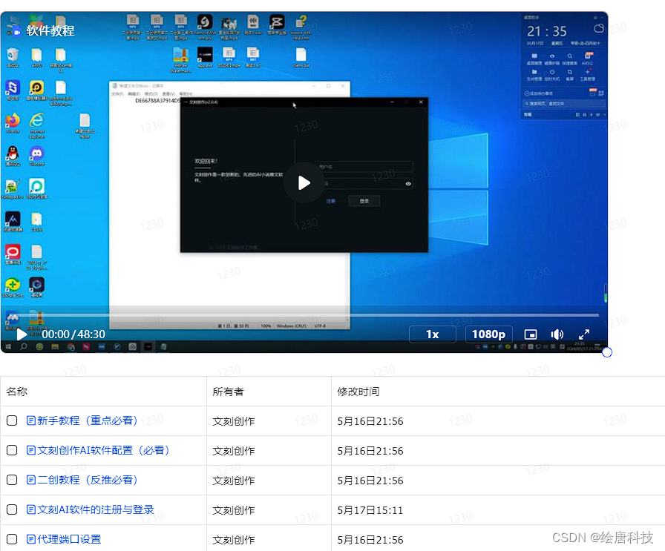Collapse the desktop assistant with its chevron
Screen dimensions: 665x551
(602, 18)
